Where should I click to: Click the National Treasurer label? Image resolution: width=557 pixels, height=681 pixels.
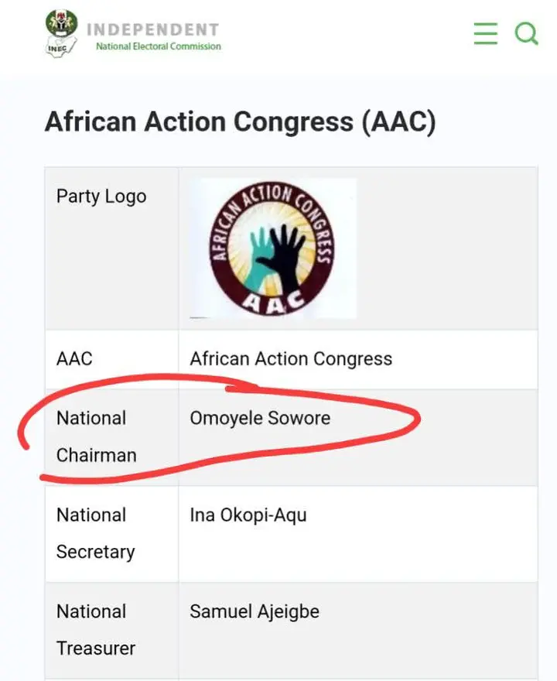pos(95,630)
